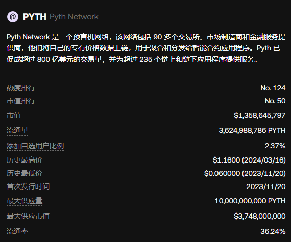
Task: Click the bold PYTH ticker heading
Action: point(35,17)
